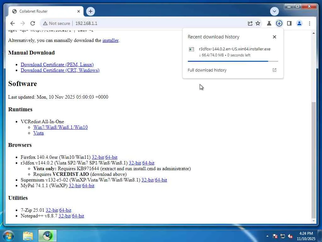Open VCRedist Vista link
The image size is (322, 242).
point(38,133)
